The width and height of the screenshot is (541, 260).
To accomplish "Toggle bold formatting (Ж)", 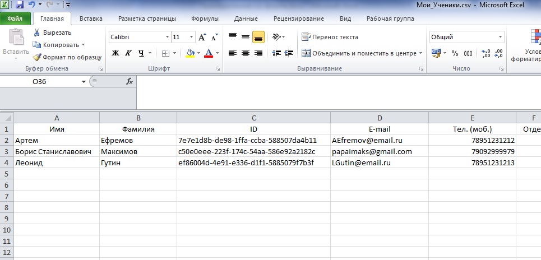I will [115, 53].
